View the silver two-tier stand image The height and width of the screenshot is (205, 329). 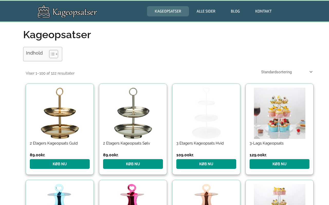click(x=133, y=113)
